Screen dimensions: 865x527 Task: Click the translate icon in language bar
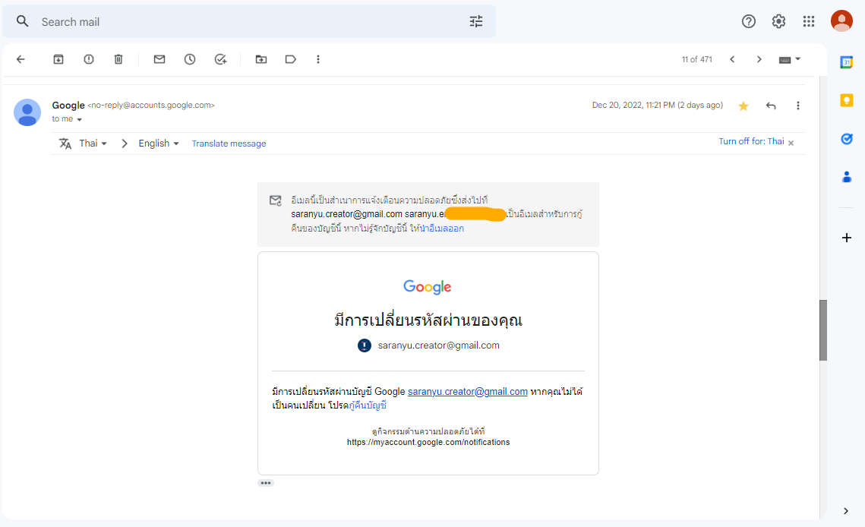[x=65, y=144]
